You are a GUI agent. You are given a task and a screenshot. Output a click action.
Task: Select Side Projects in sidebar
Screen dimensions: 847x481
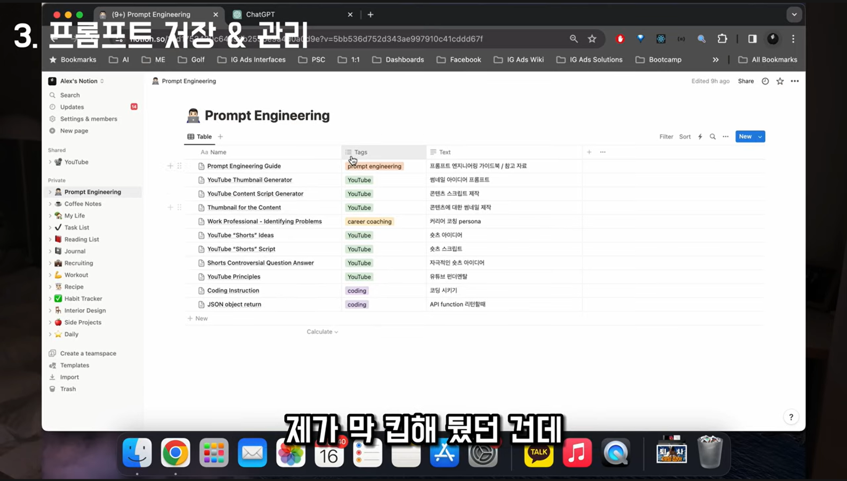point(82,322)
